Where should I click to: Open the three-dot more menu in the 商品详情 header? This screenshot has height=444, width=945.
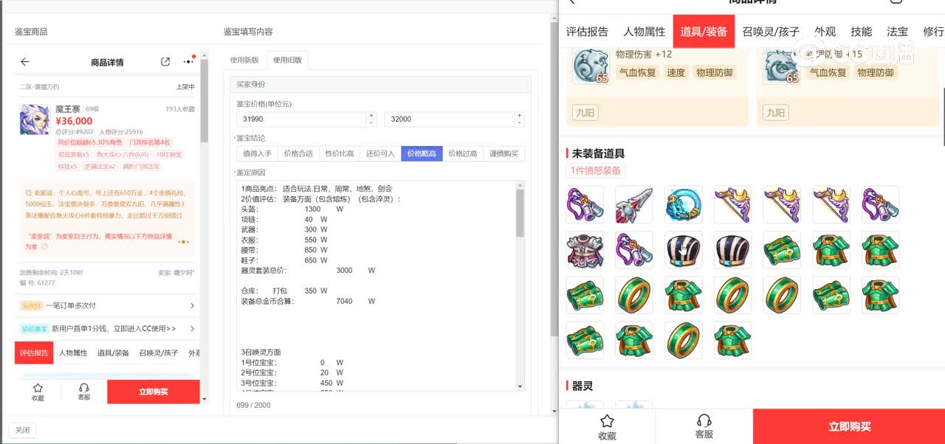188,62
